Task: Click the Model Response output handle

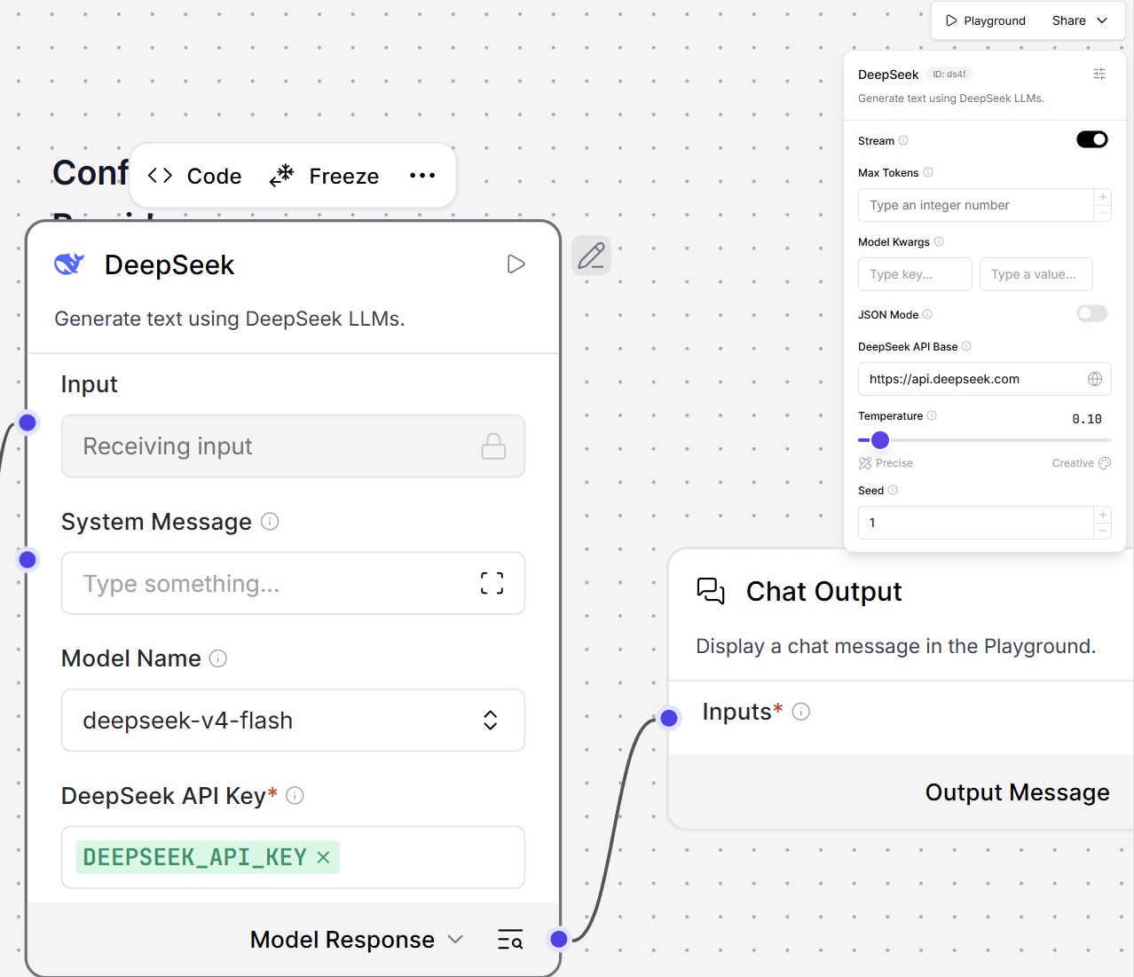Action: click(559, 939)
